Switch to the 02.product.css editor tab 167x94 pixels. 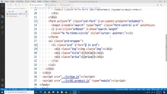[x=52, y=5]
